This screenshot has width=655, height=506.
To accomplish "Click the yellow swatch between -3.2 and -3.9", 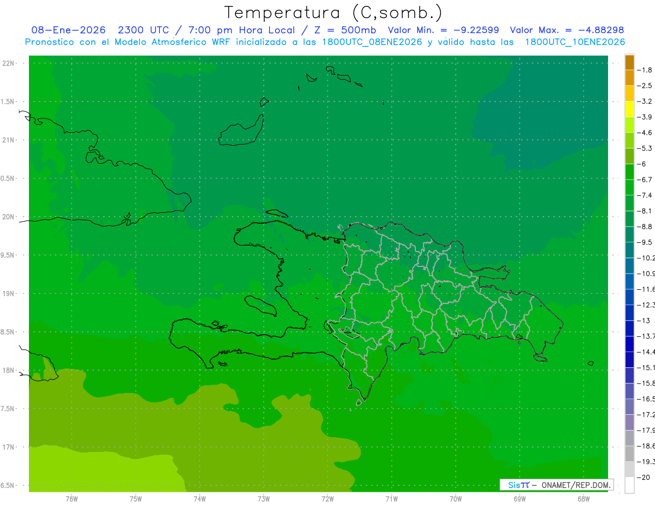I will pos(629,109).
